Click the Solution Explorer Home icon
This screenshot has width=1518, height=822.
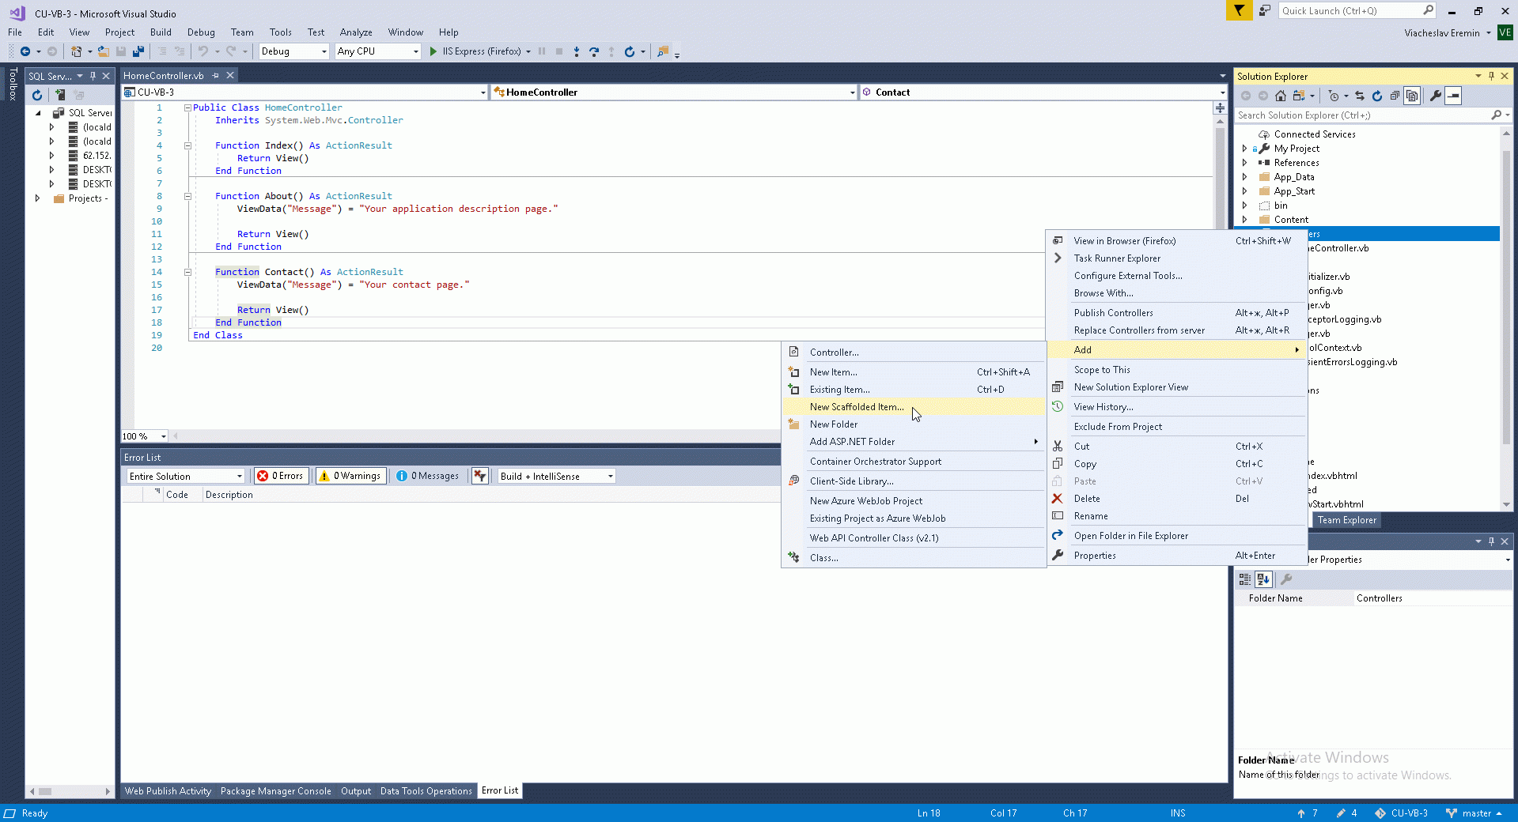coord(1281,96)
